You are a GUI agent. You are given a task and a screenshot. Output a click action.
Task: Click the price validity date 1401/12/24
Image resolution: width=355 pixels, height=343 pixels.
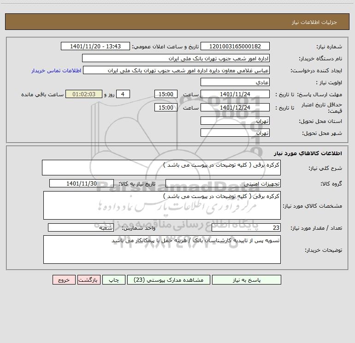pos(235,107)
